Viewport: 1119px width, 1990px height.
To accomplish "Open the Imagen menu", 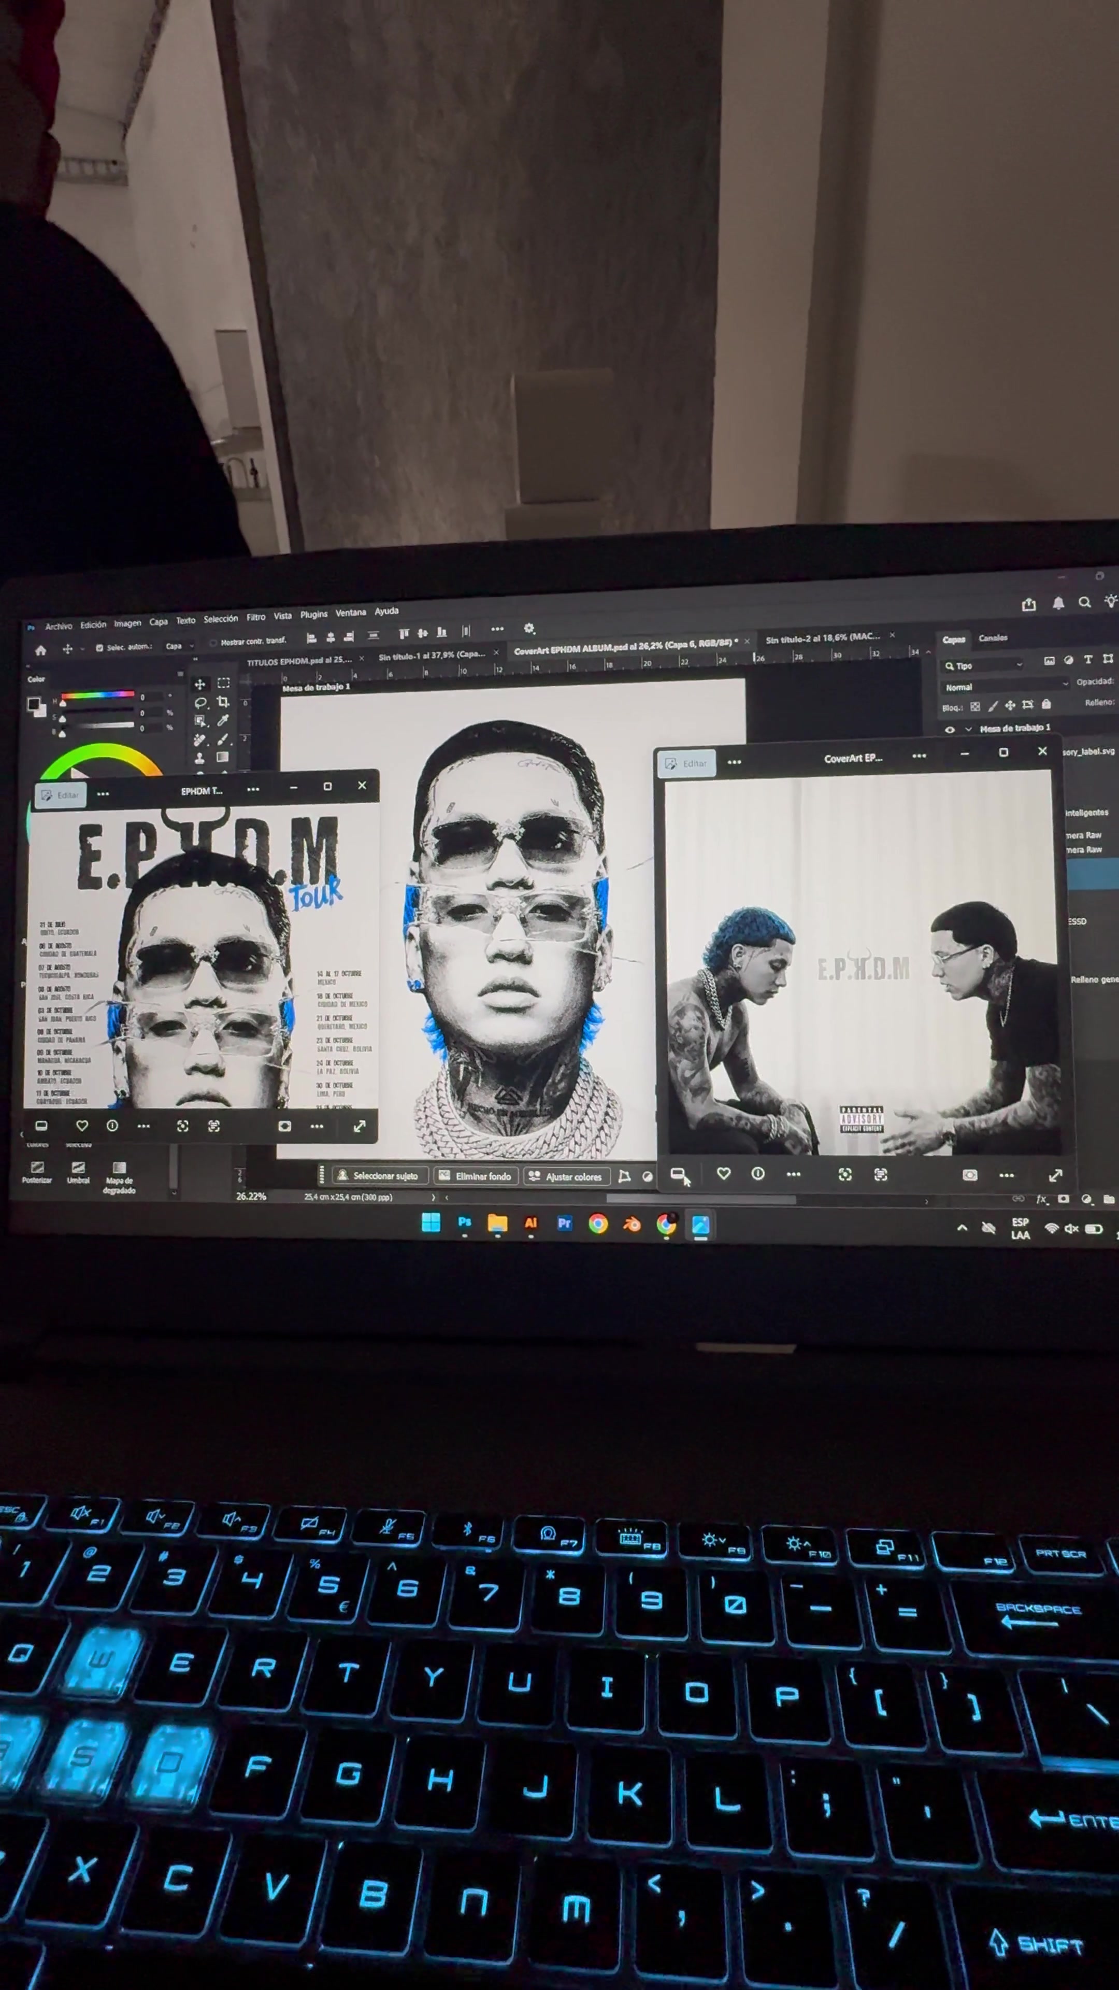I will 128,622.
